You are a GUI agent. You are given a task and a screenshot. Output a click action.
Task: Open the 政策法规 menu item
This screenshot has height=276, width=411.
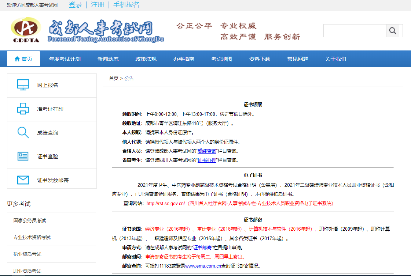pyautogui.click(x=146, y=59)
